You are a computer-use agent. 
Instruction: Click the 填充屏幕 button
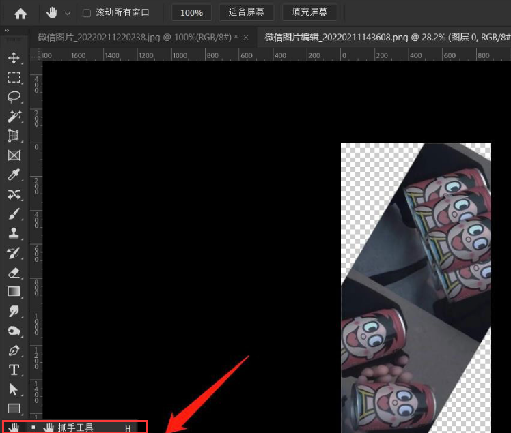[x=309, y=12]
